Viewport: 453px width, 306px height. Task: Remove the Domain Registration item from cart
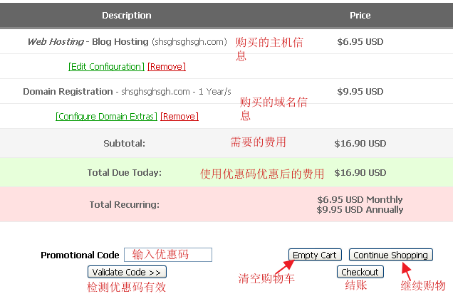click(179, 117)
